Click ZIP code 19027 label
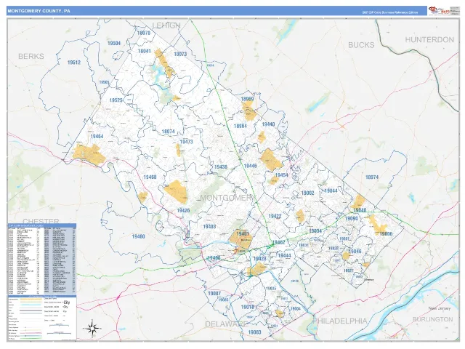 349,270
